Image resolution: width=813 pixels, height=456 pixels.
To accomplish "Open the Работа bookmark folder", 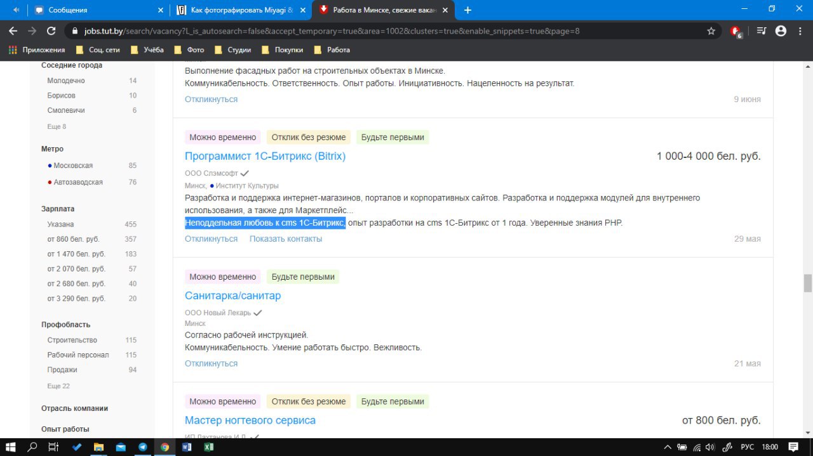I will coord(332,49).
